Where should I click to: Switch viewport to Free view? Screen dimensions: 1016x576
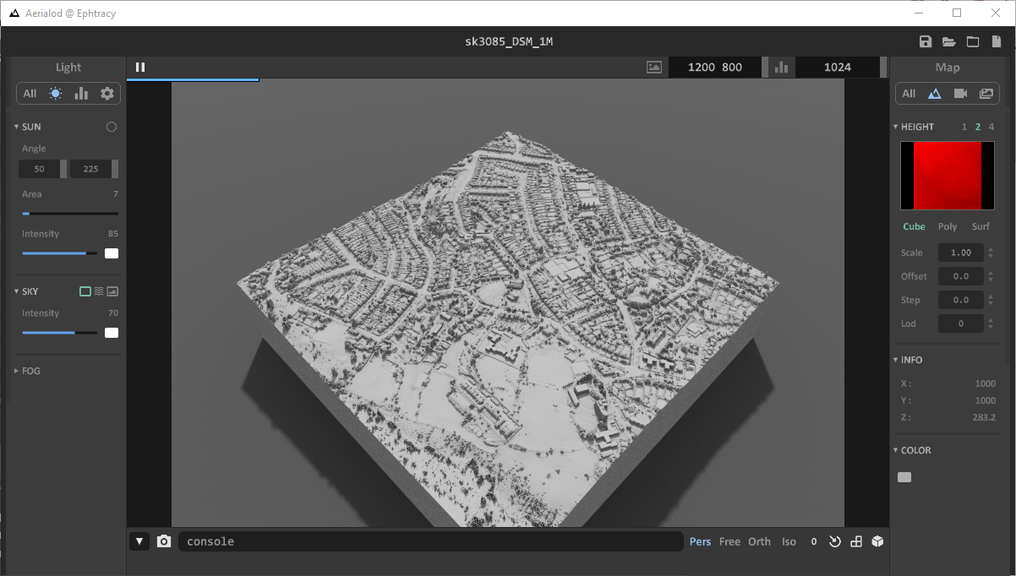coord(729,541)
